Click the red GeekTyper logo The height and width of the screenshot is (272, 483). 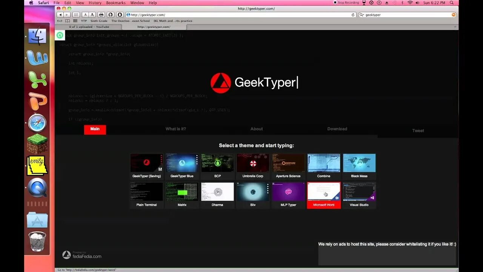[221, 83]
